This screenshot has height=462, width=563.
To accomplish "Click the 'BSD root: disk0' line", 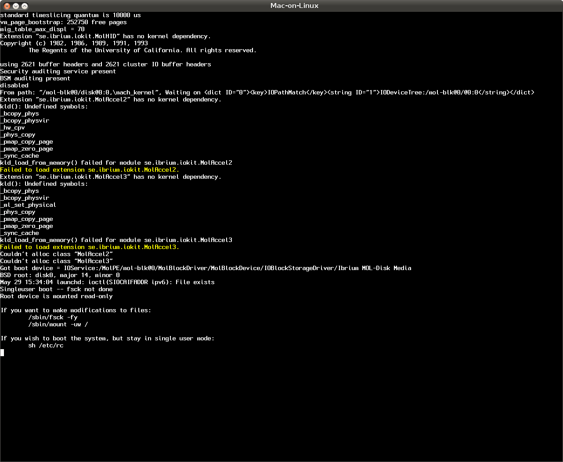I will click(x=60, y=275).
